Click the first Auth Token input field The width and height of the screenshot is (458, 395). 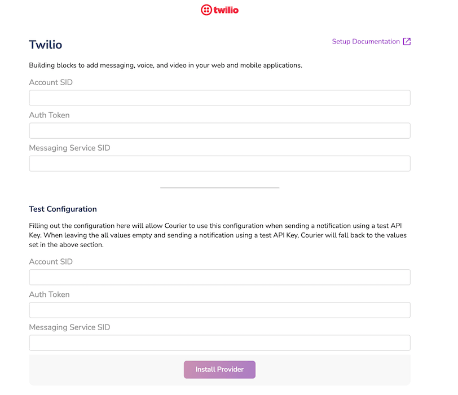pyautogui.click(x=219, y=130)
